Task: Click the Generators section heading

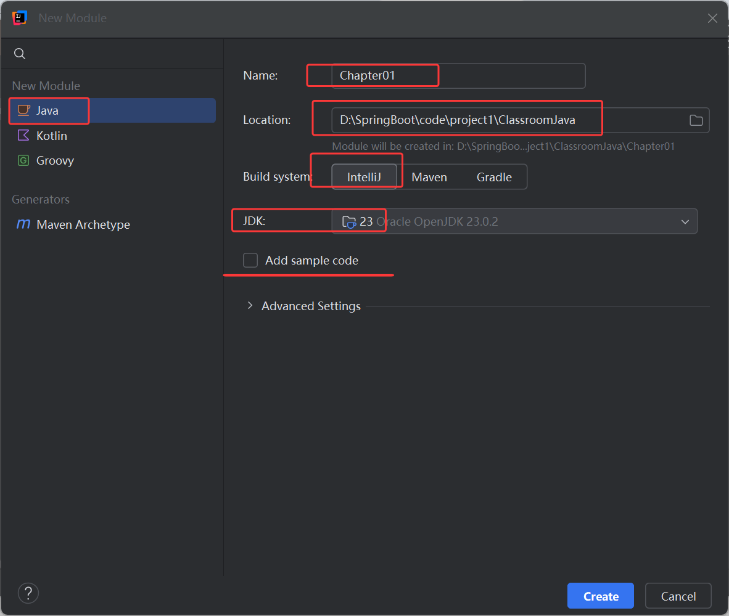Action: point(41,199)
